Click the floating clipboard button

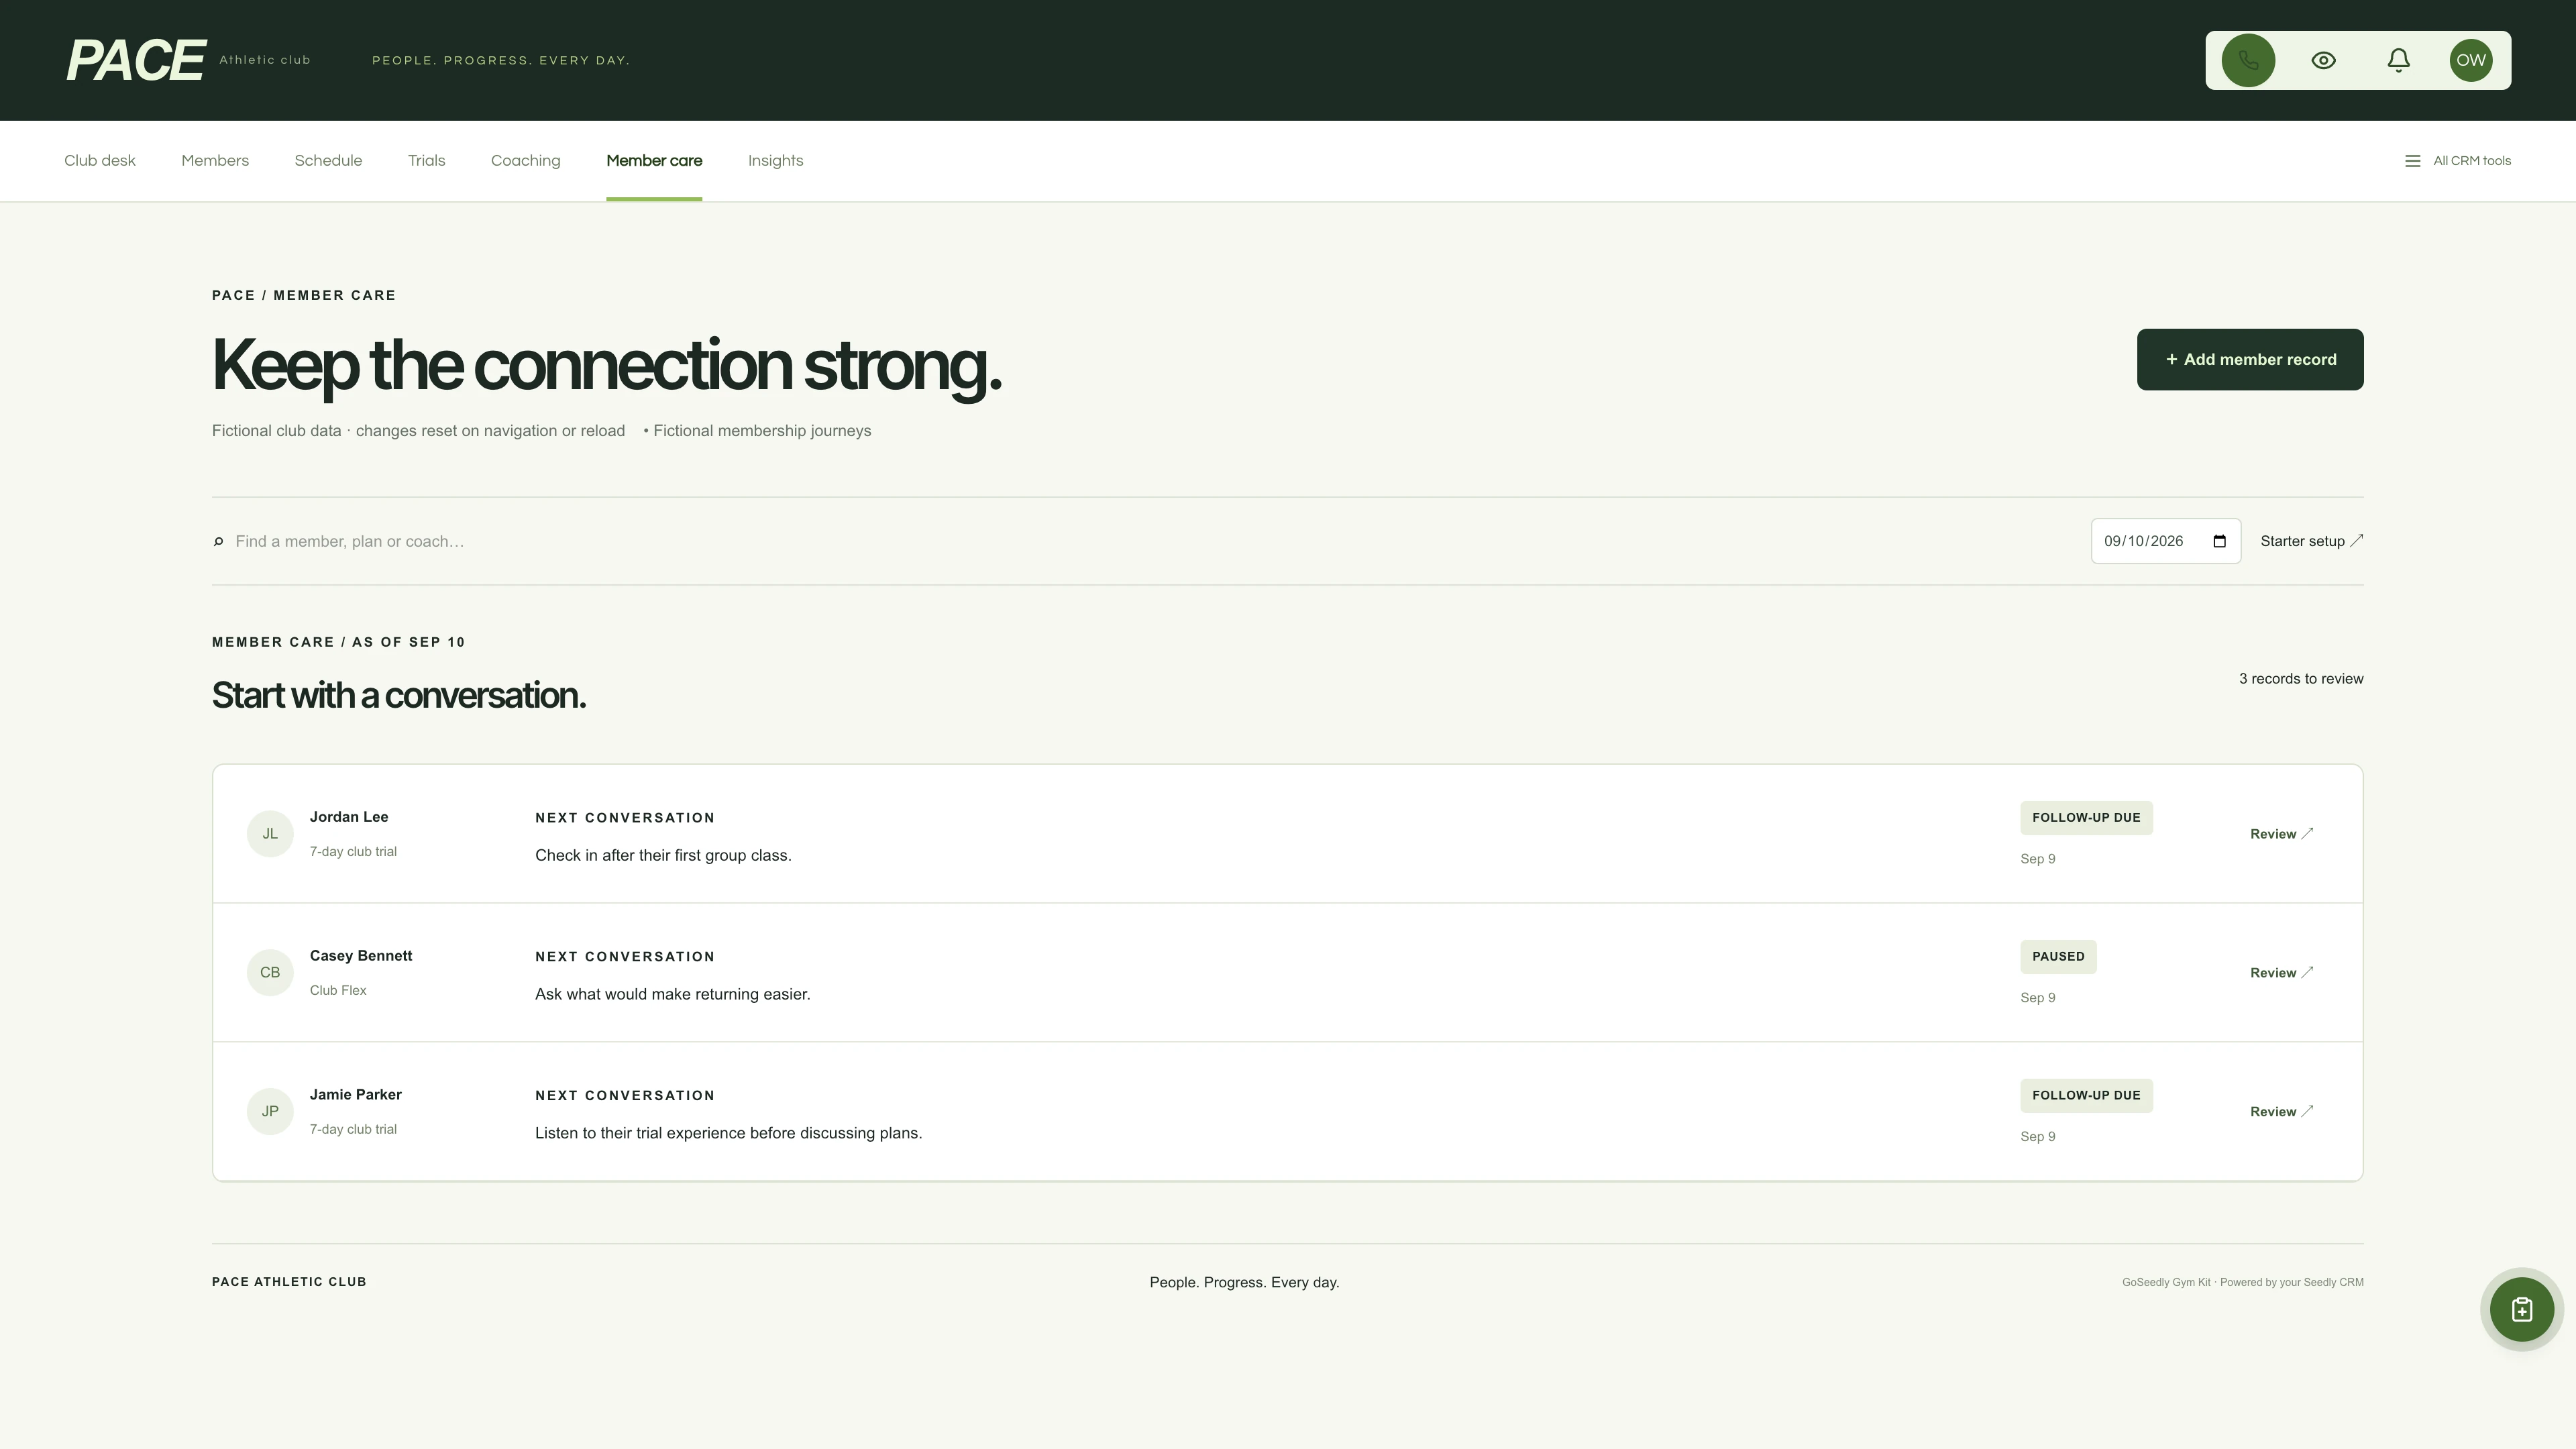[2521, 1309]
